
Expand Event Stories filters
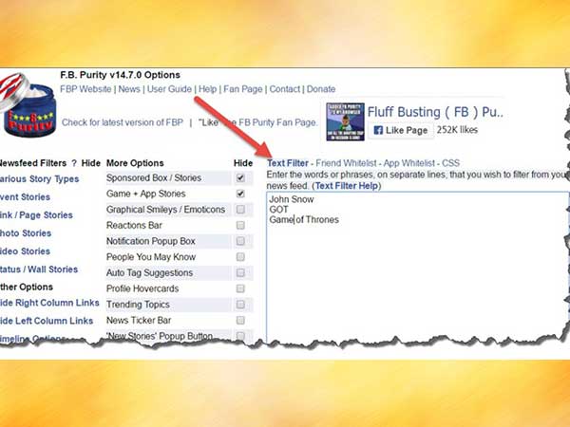(x=25, y=197)
